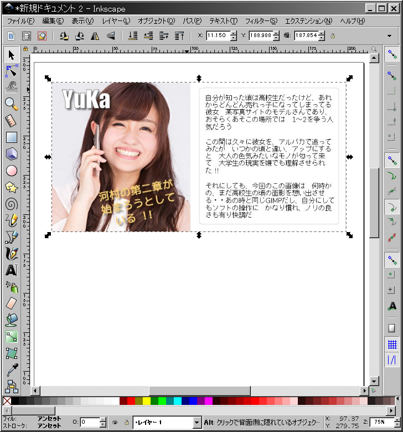Open the layer 1 dropdown
This screenshot has height=432, width=403.
[x=197, y=422]
